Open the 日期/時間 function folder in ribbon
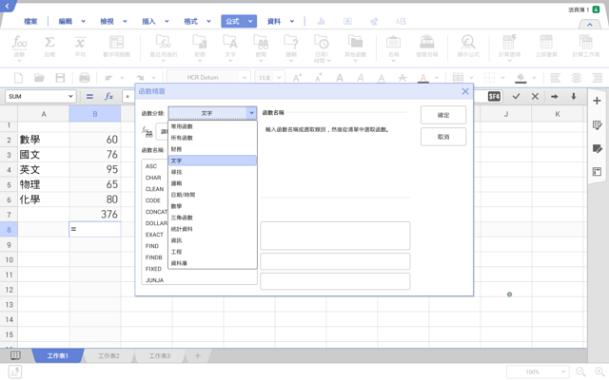609x380 pixels. click(322, 47)
